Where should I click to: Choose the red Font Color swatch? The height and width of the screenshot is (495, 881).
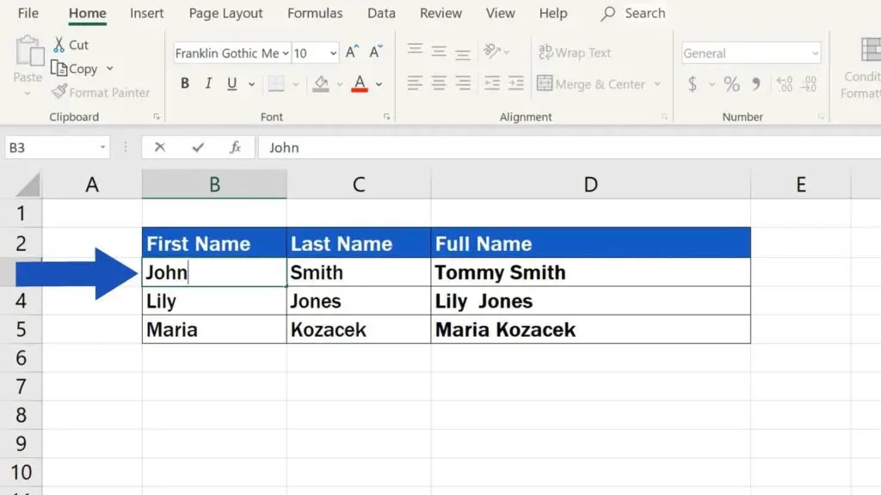(358, 89)
